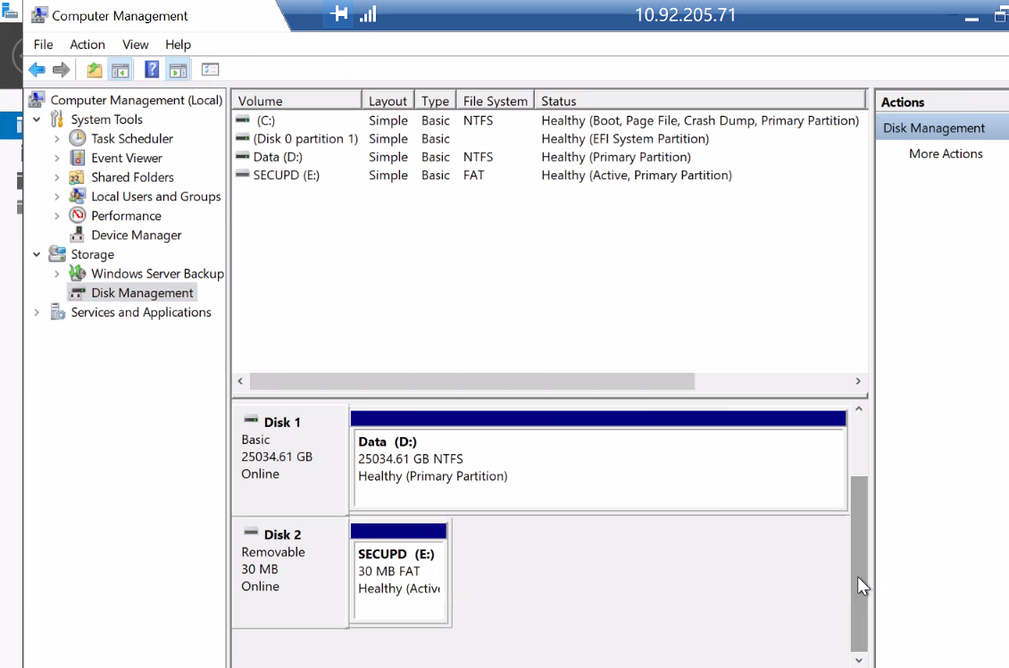
Task: Click the Windows Server Backup icon
Action: coord(77,273)
